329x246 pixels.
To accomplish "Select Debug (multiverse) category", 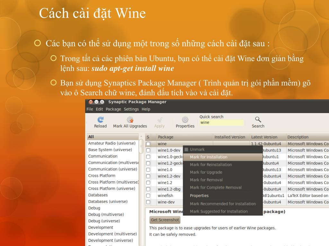I will tap(113, 215).
